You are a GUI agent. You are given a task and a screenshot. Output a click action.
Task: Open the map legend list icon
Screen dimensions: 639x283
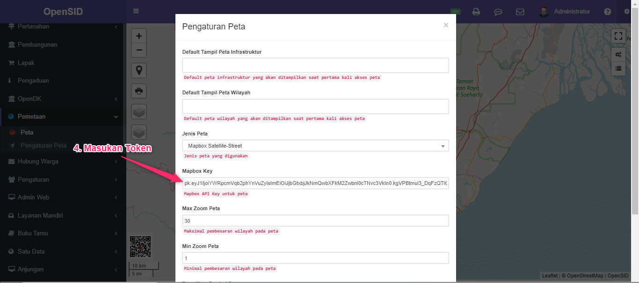pos(618,69)
